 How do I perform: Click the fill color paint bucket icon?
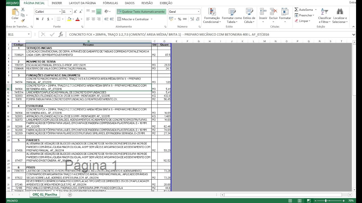coord(69,19)
